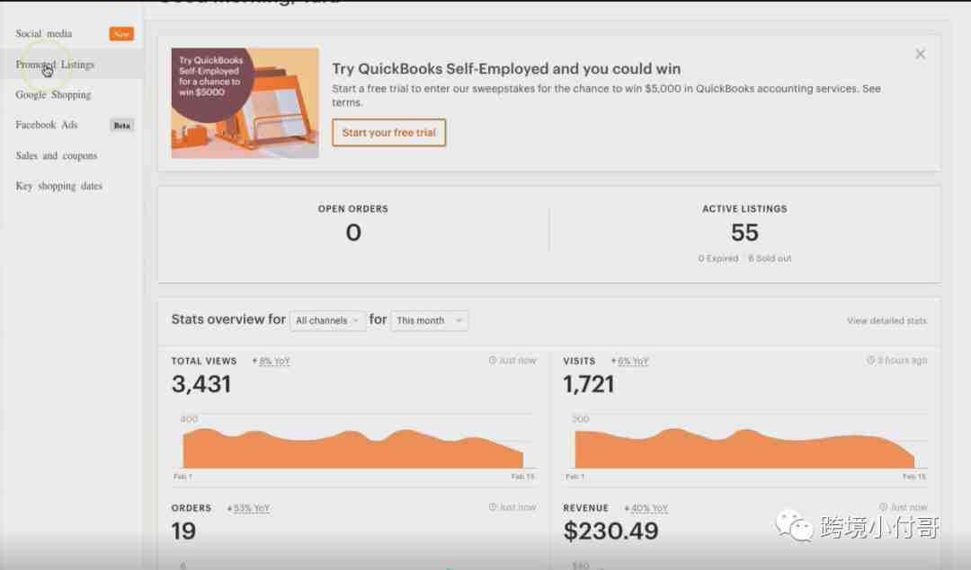Click the +53% YoY Orders indicator
The height and width of the screenshot is (570, 971).
pyautogui.click(x=248, y=508)
